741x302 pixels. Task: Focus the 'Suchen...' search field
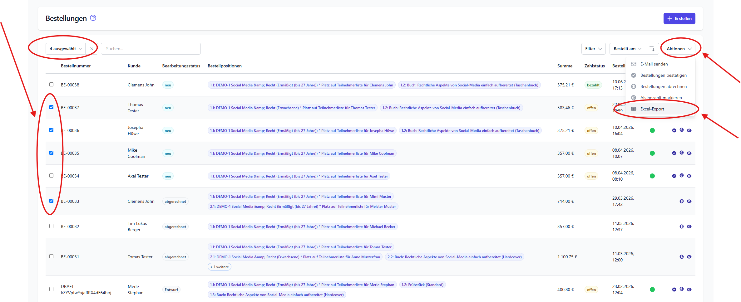tap(151, 49)
